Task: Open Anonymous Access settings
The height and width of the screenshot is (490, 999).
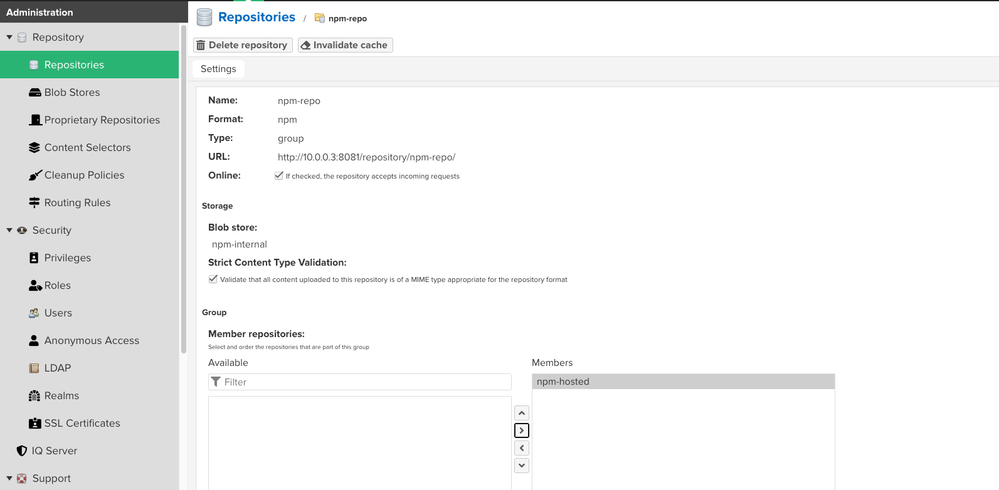Action: point(89,341)
